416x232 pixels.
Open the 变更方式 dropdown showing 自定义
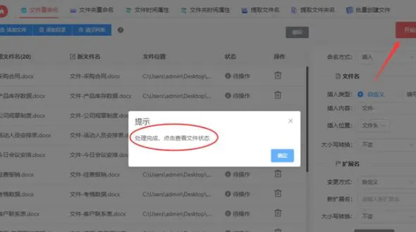click(387, 182)
